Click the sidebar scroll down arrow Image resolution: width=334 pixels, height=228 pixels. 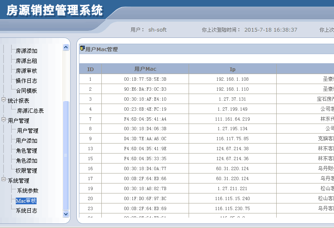(66, 214)
